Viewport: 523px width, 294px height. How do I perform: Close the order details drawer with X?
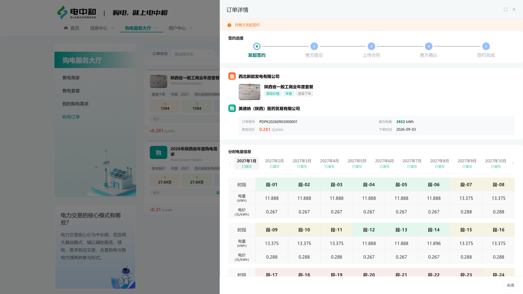[x=514, y=10]
